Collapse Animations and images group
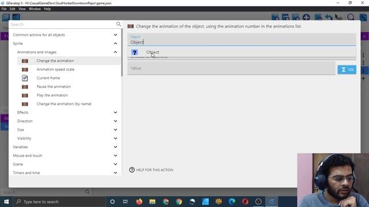This screenshot has width=369, height=207. click(x=115, y=52)
